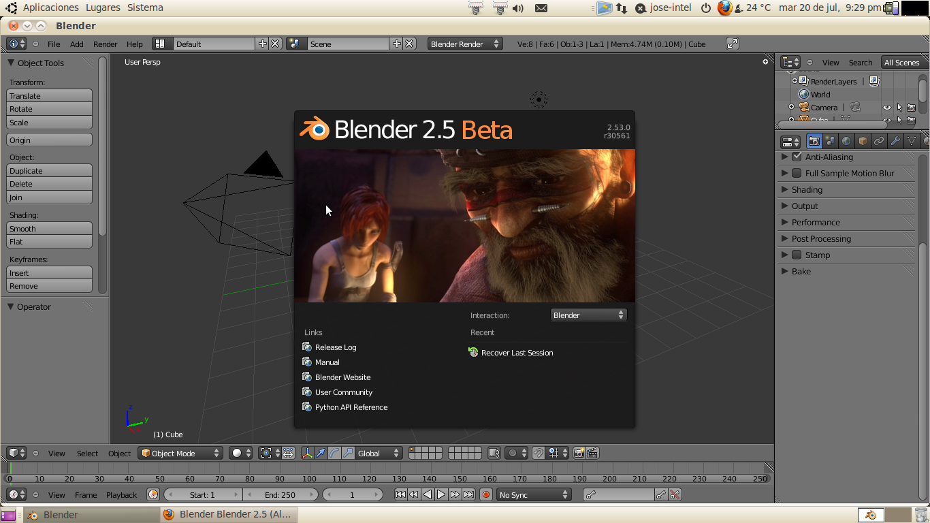The height and width of the screenshot is (523, 930).
Task: Hide the Camera with its eye icon
Action: 887,108
